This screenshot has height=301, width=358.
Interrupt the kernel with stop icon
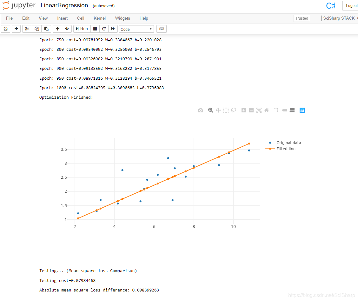click(95, 29)
